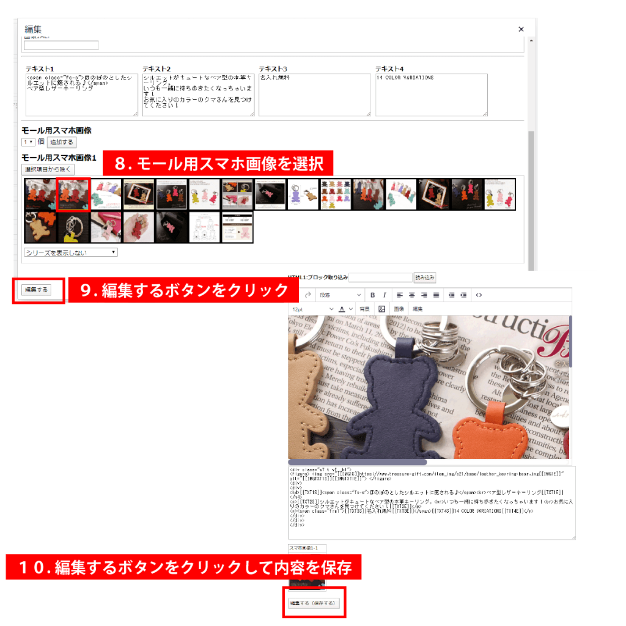Expand the シリーズを表示しない dropdown
The image size is (626, 626).
(x=71, y=252)
